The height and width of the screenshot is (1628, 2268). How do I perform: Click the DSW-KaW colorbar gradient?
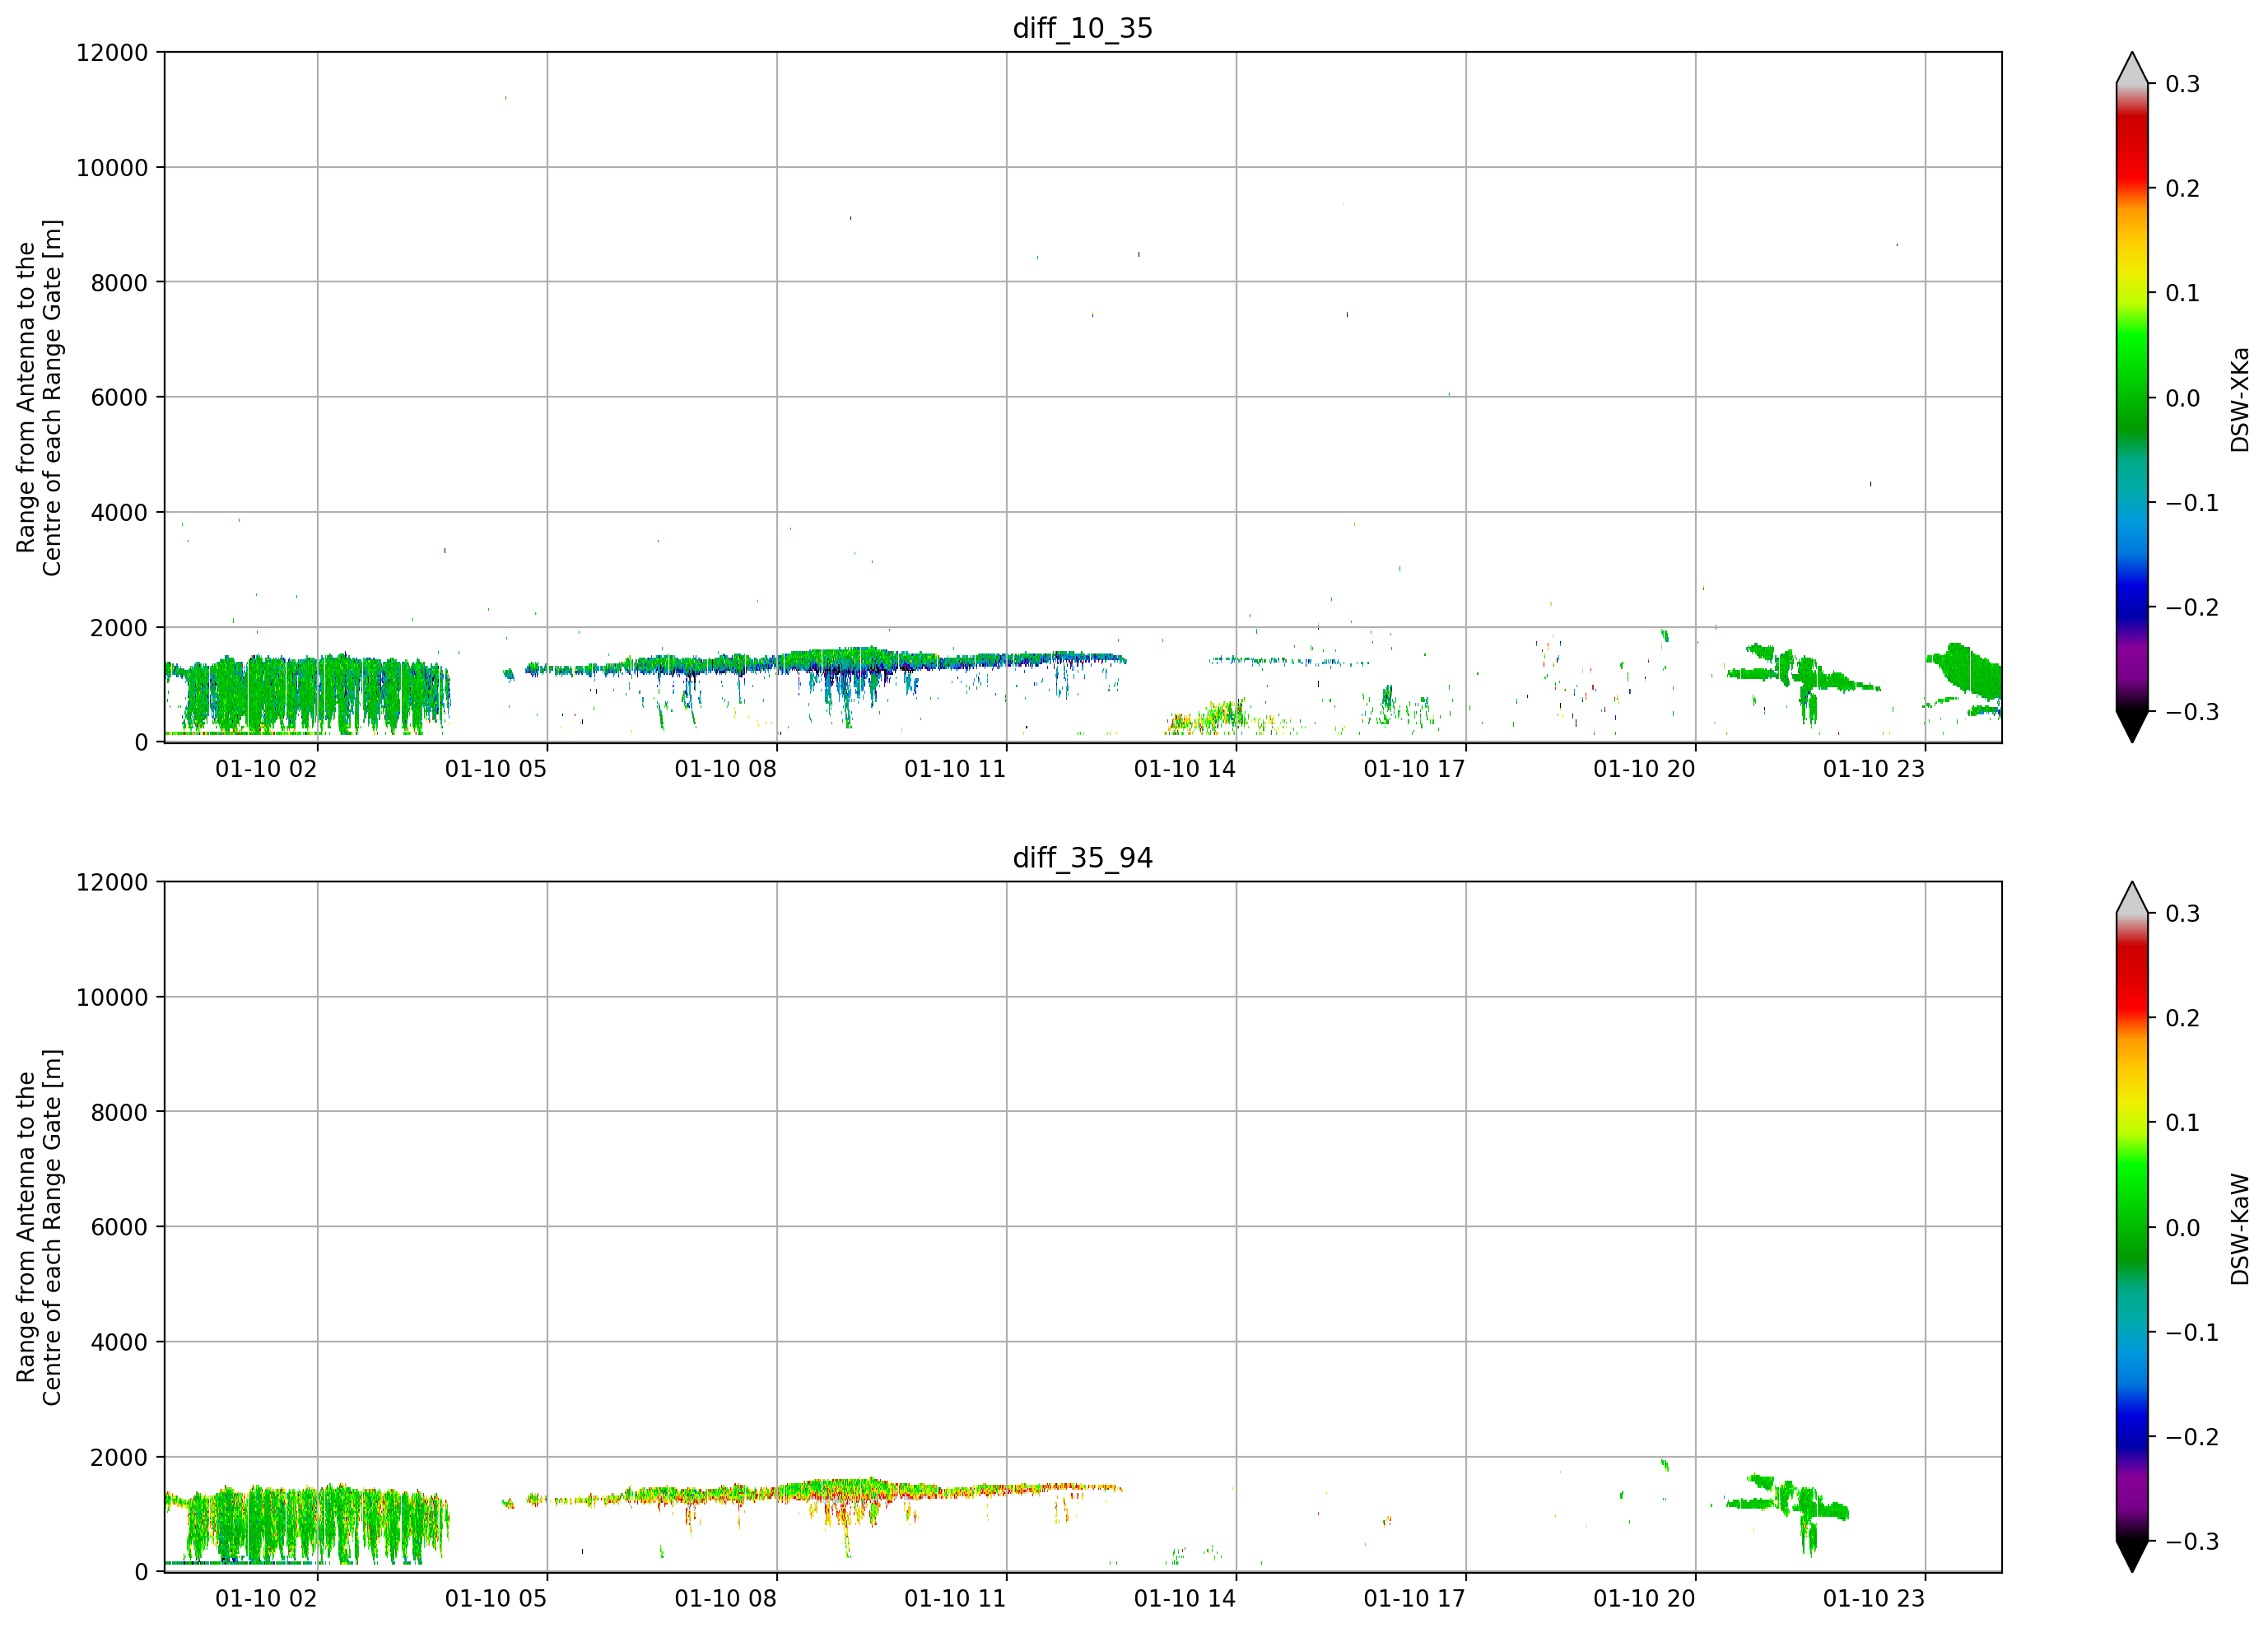(2131, 1227)
